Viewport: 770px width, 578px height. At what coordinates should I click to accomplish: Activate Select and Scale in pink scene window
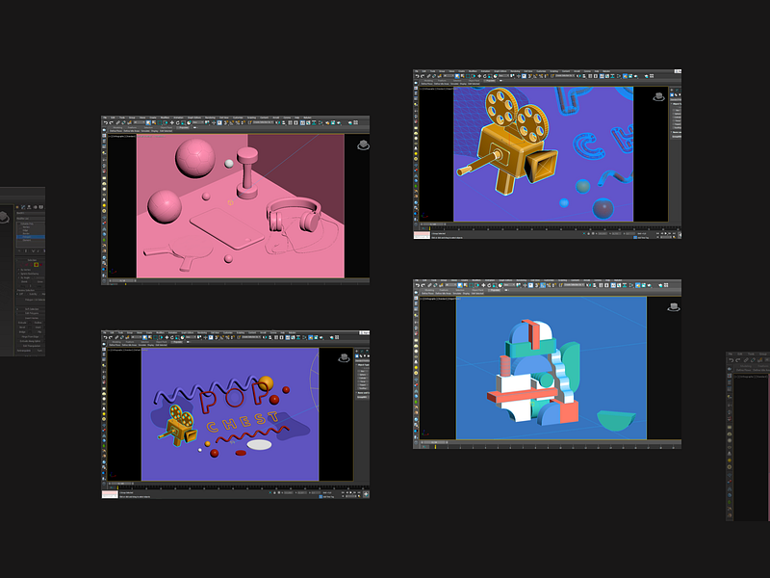(183, 123)
